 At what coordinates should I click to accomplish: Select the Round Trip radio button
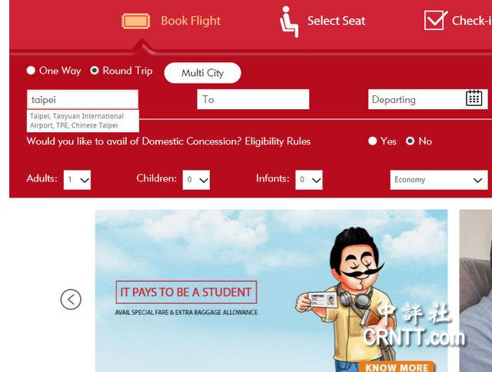click(95, 70)
